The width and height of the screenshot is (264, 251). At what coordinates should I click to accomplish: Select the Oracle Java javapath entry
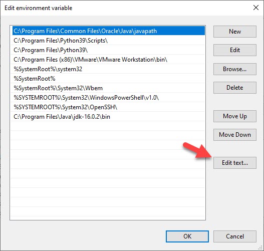[x=109, y=31]
